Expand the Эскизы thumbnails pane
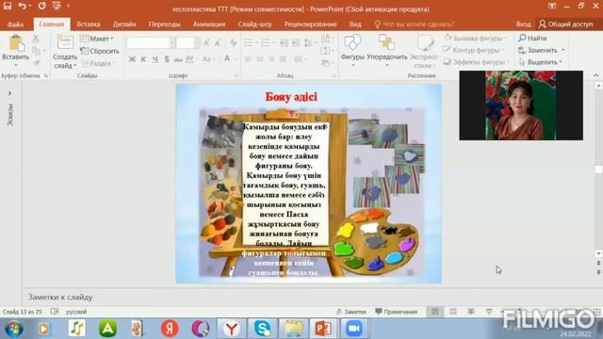Viewport: 603px width, 339px height. 9,93
